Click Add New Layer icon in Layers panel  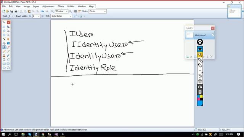187,57
